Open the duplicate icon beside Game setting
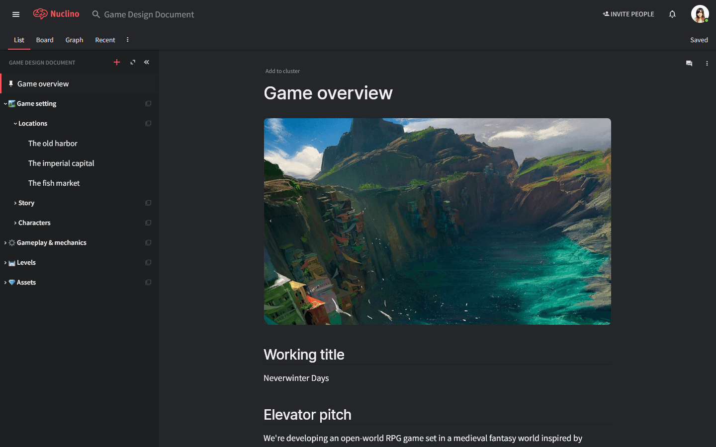 (148, 103)
